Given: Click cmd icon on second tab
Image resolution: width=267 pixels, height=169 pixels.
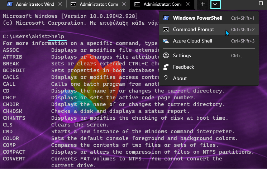Looking at the screenshot, I should pyautogui.click(x=73, y=4).
